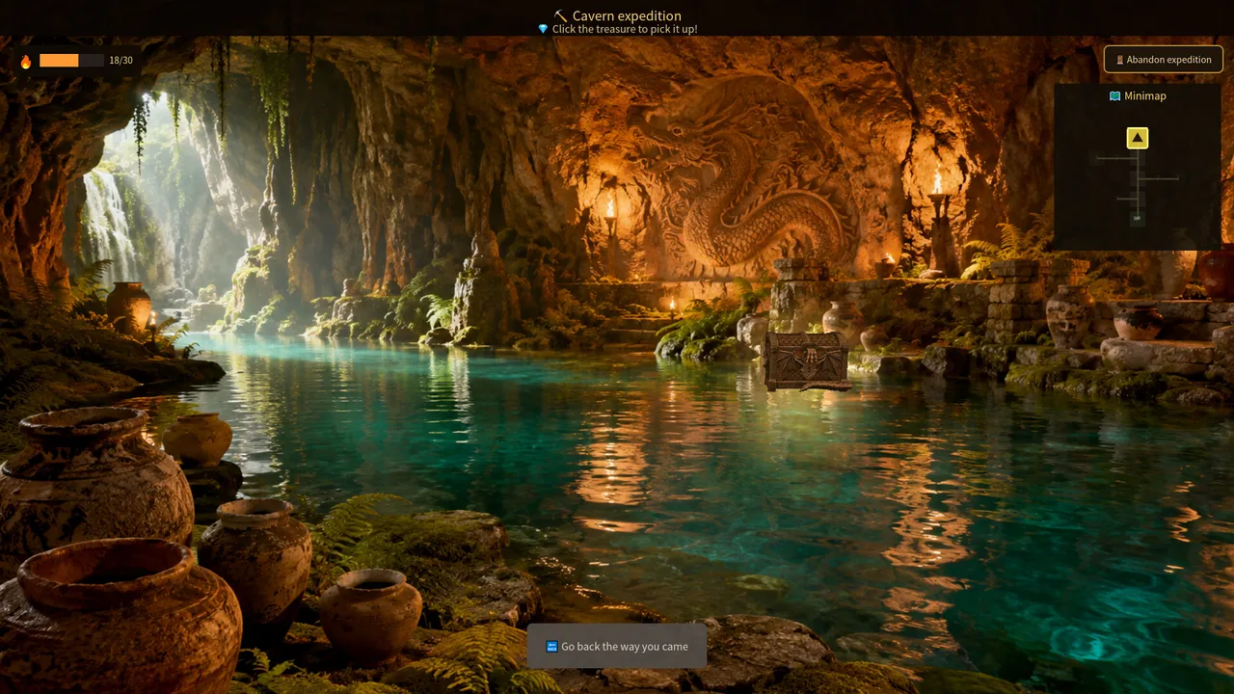Select the right branch end on minimap
The height and width of the screenshot is (694, 1234).
click(1176, 178)
